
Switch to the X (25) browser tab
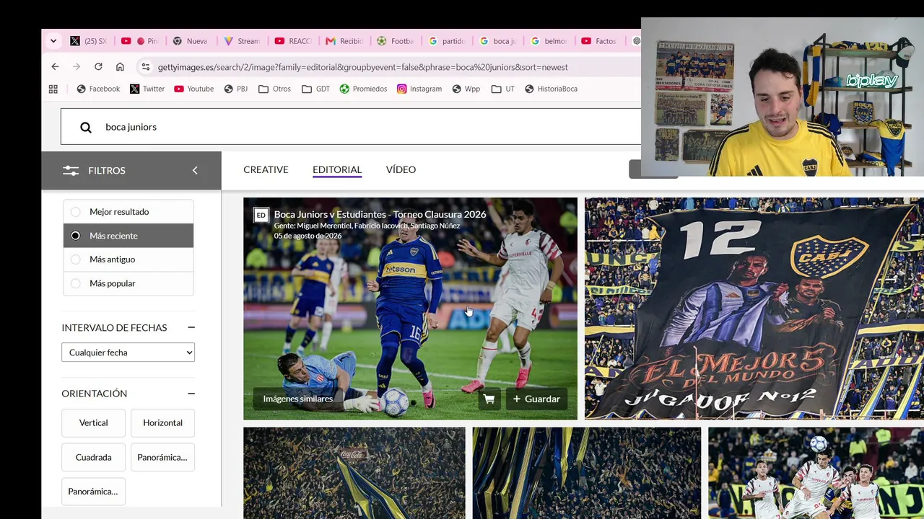(89, 41)
